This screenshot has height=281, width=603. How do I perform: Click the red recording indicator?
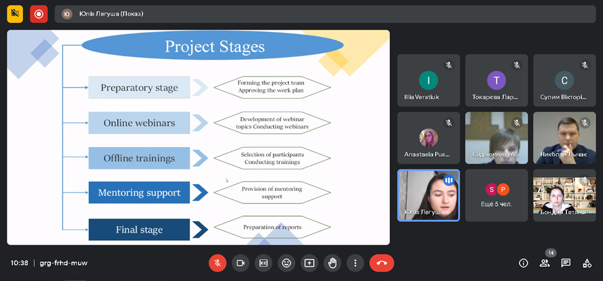(38, 14)
